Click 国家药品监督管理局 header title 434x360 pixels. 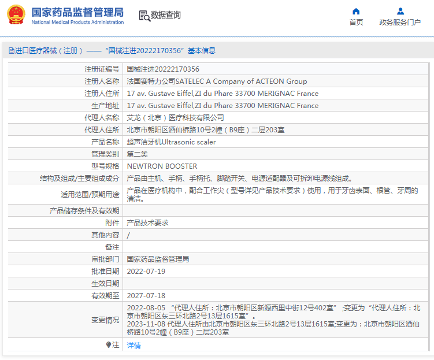(77, 13)
